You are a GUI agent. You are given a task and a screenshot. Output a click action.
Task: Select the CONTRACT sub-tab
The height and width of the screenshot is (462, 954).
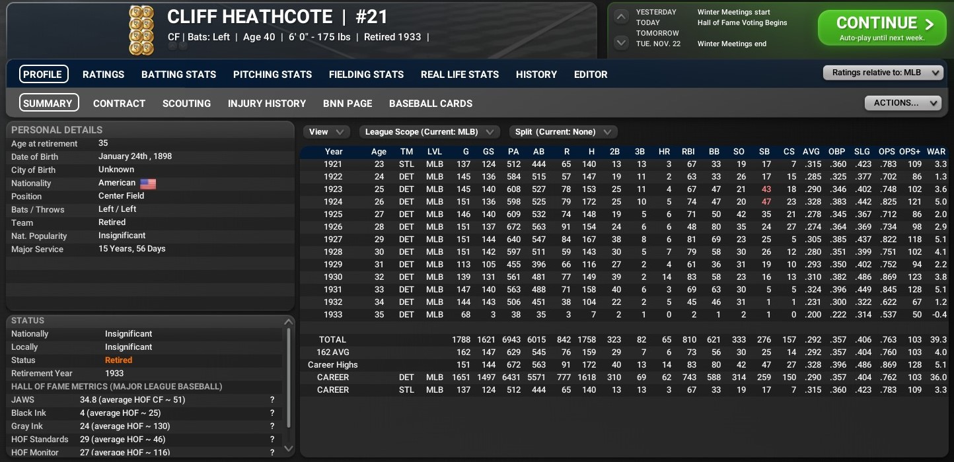pos(119,104)
